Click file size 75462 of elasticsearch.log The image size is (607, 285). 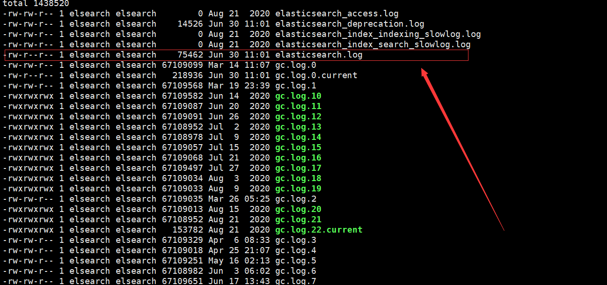[x=190, y=55]
